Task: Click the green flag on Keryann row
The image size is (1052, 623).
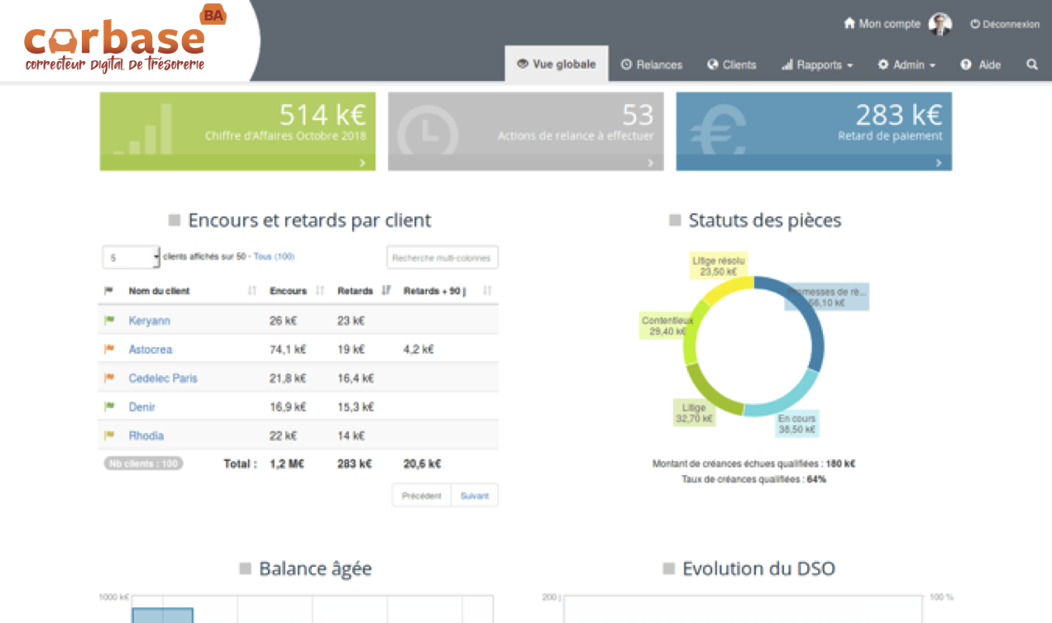Action: coord(108,321)
